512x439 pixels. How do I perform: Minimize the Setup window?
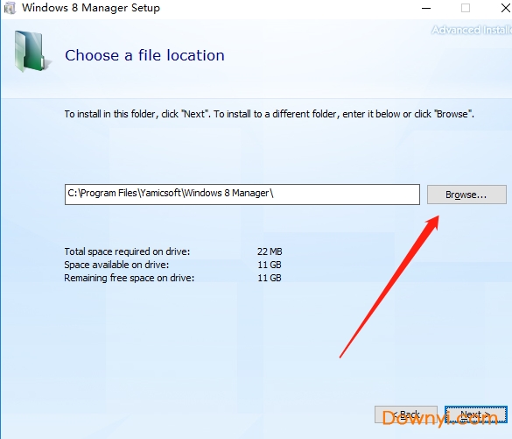(426, 8)
